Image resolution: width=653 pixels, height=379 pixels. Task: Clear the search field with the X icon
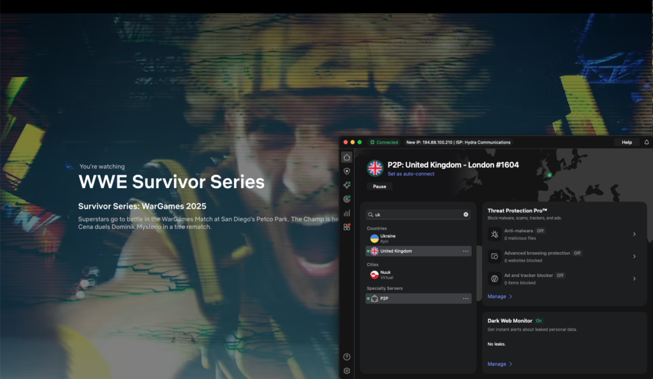coord(466,214)
